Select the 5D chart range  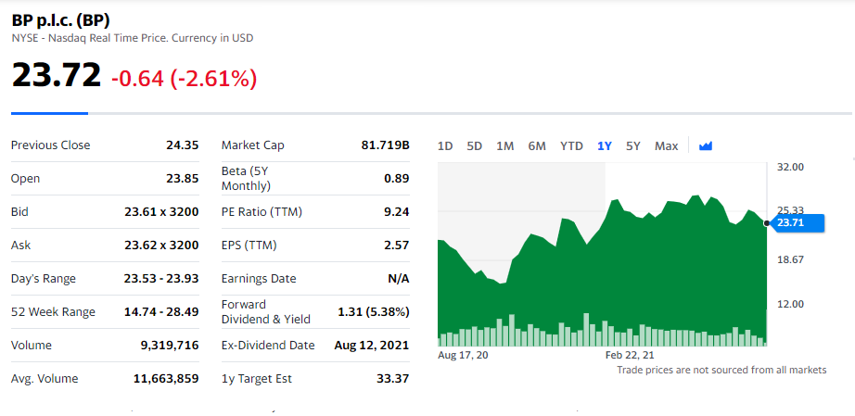pos(475,146)
